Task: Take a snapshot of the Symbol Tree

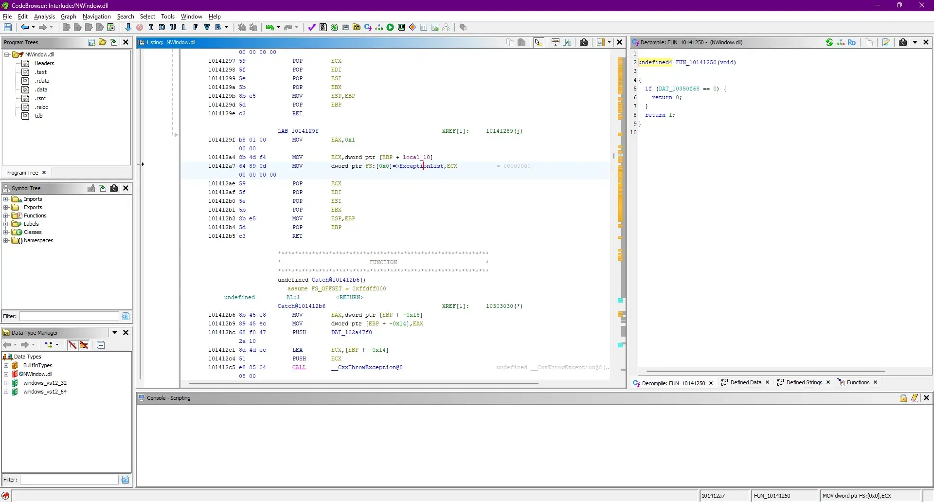Action: [x=114, y=188]
